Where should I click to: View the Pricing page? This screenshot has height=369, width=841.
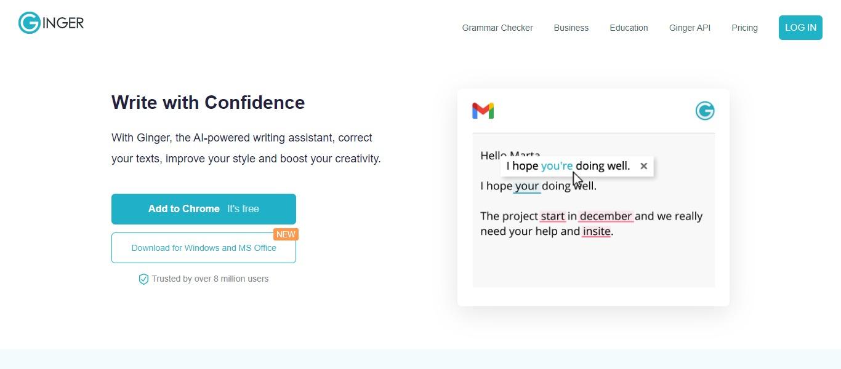744,28
